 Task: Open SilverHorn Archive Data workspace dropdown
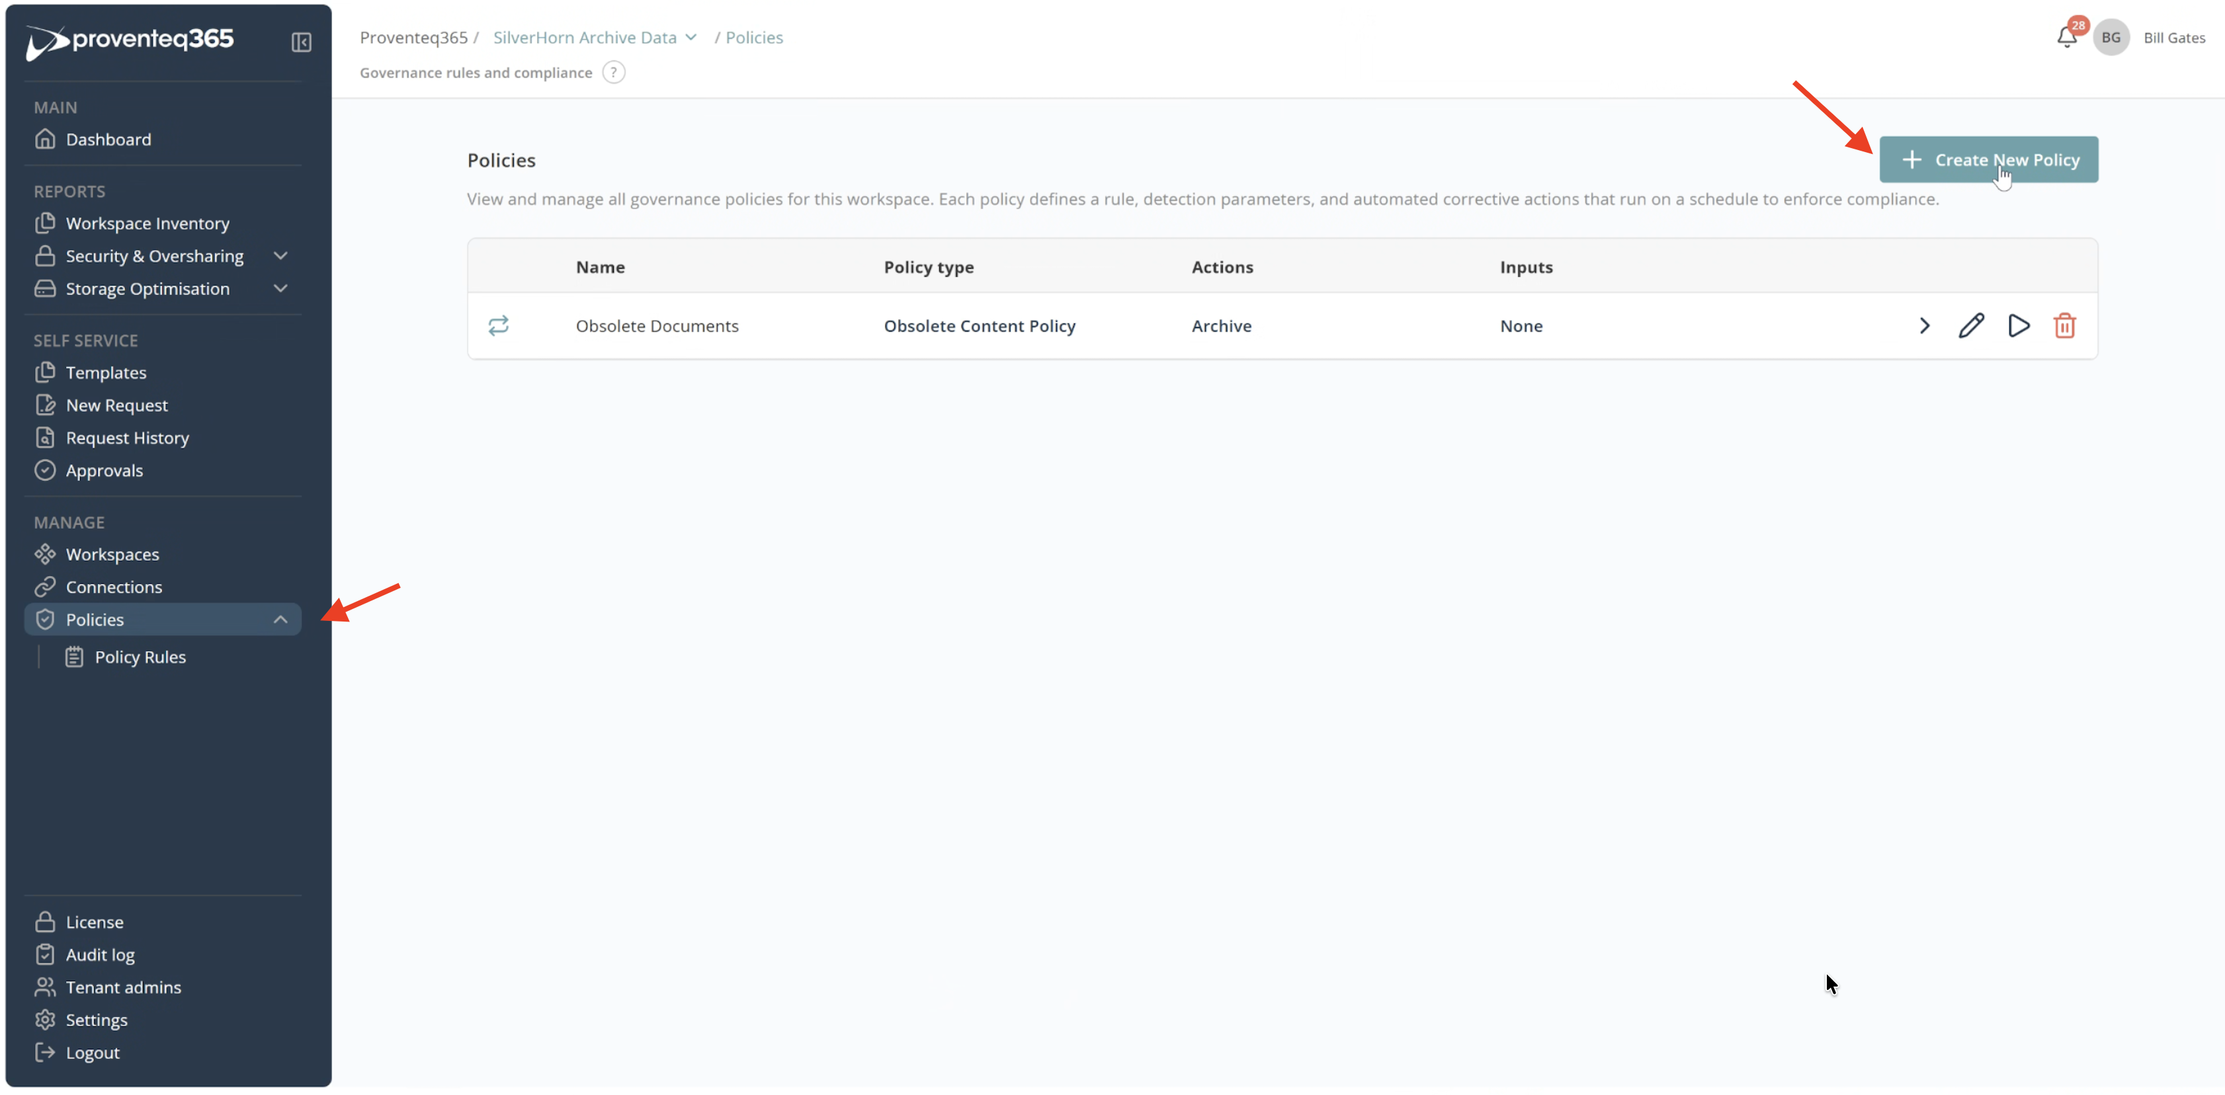594,37
